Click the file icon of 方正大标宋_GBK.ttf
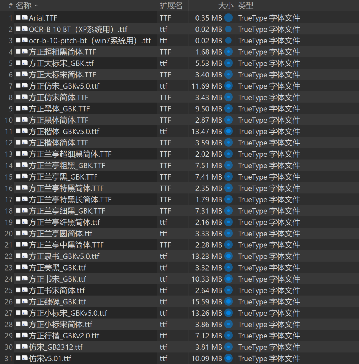This screenshot has width=359, height=364. tap(25, 63)
